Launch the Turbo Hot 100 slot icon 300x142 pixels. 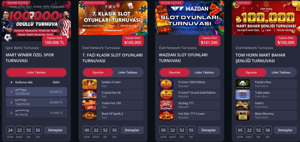point(90,105)
